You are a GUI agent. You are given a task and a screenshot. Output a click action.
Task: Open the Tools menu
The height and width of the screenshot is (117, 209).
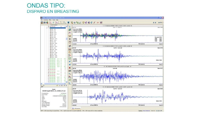click(x=54, y=20)
